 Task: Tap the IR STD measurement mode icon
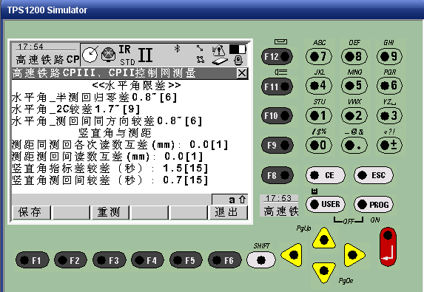click(127, 55)
